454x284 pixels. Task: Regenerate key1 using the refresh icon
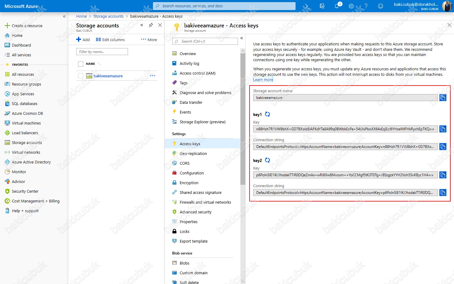[267, 114]
